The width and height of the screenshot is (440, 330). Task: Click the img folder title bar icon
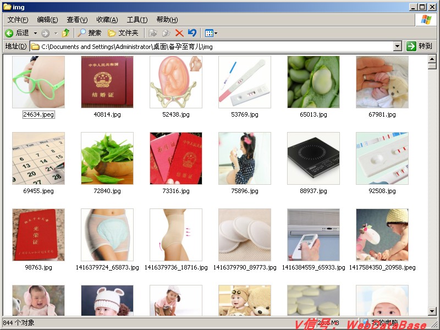pos(7,7)
